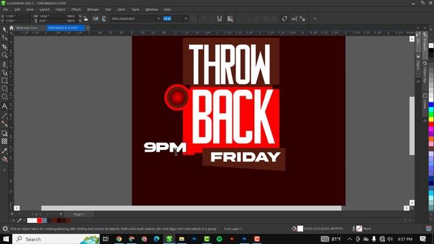Open the Text properties icon
The height and width of the screenshot is (244, 434).
[x=302, y=18]
